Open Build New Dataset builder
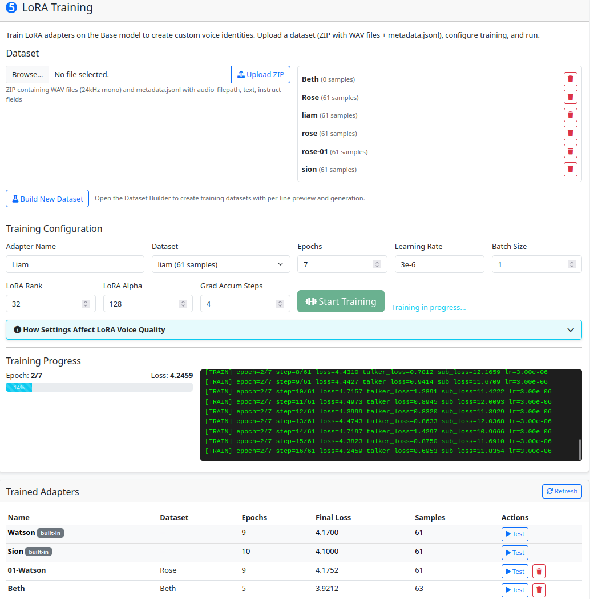Viewport: 590px width, 599px height. click(47, 199)
